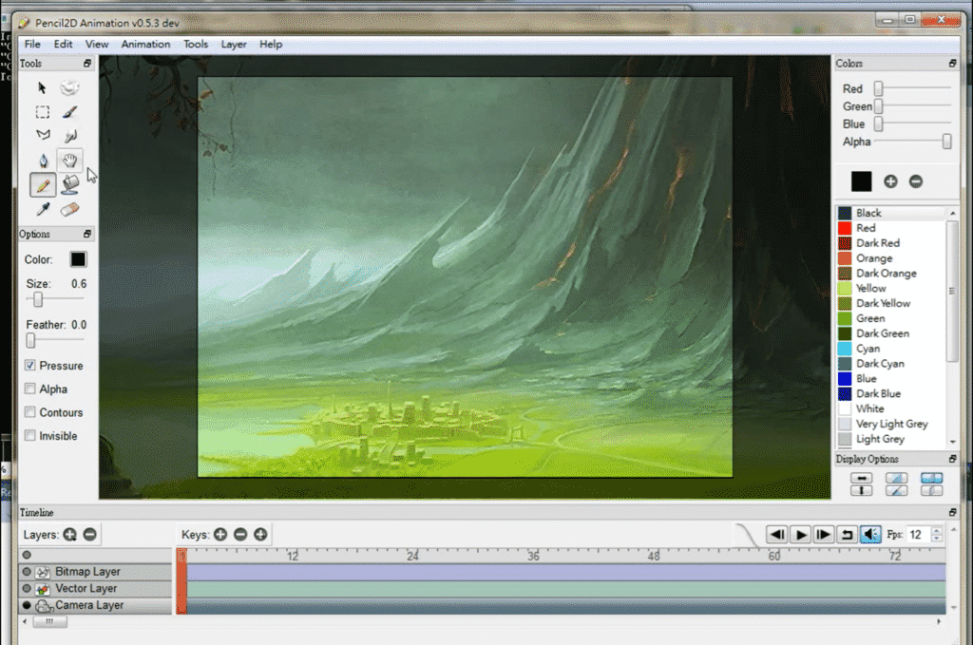This screenshot has width=973, height=645.
Task: Activate the Polyline tool
Action: point(42,136)
